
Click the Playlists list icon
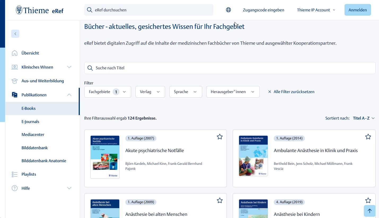[15, 174]
